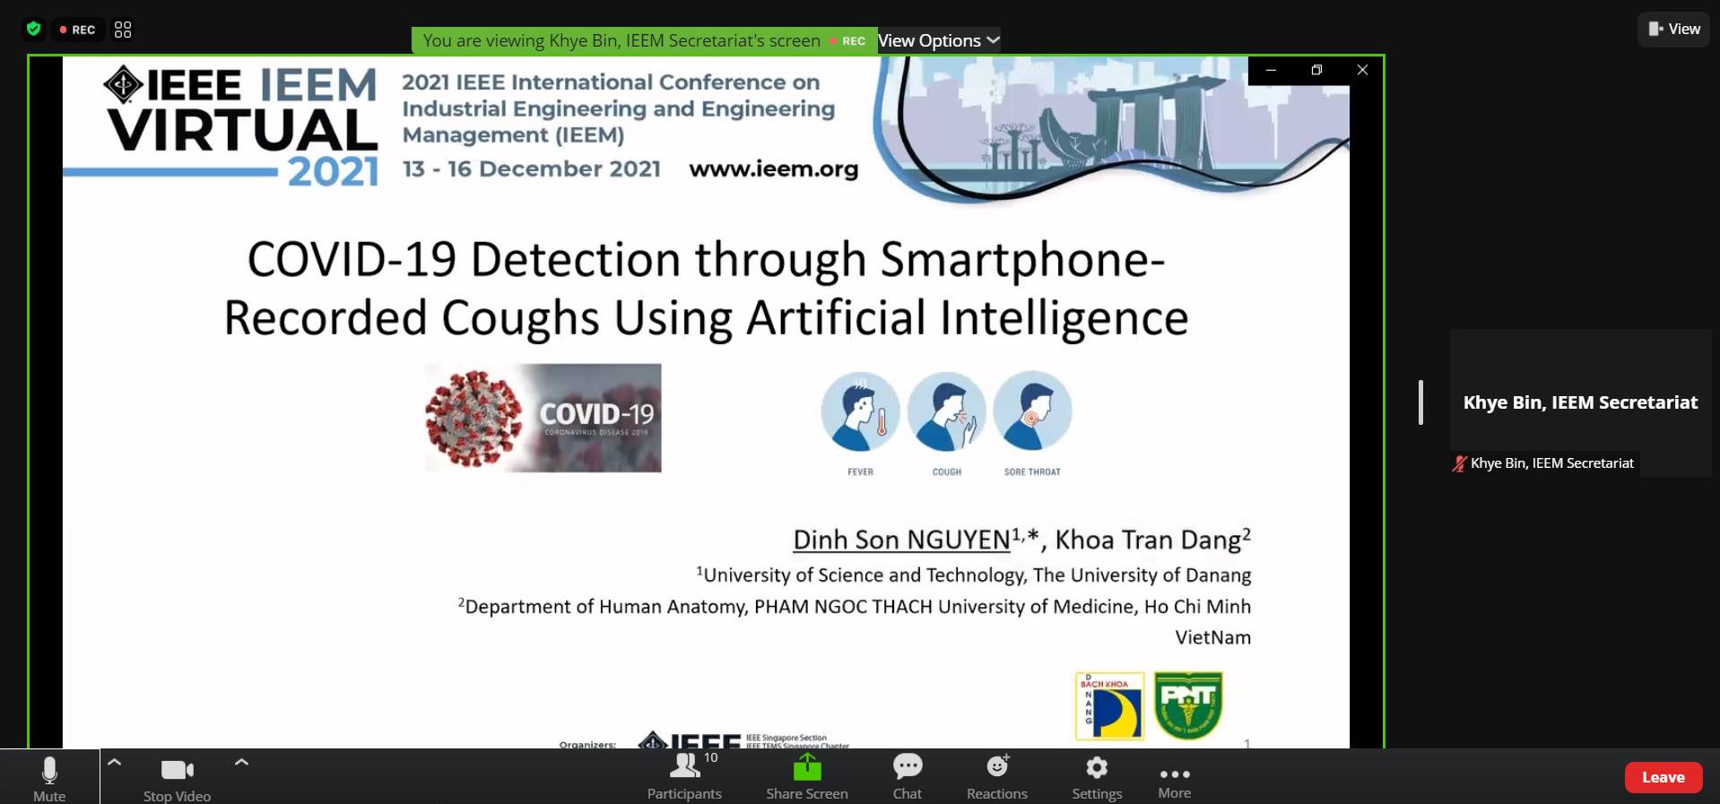This screenshot has height=804, width=1720.
Task: Click the slide title 'COVID-19 Detection through Smartphone-'
Action: pos(706,259)
